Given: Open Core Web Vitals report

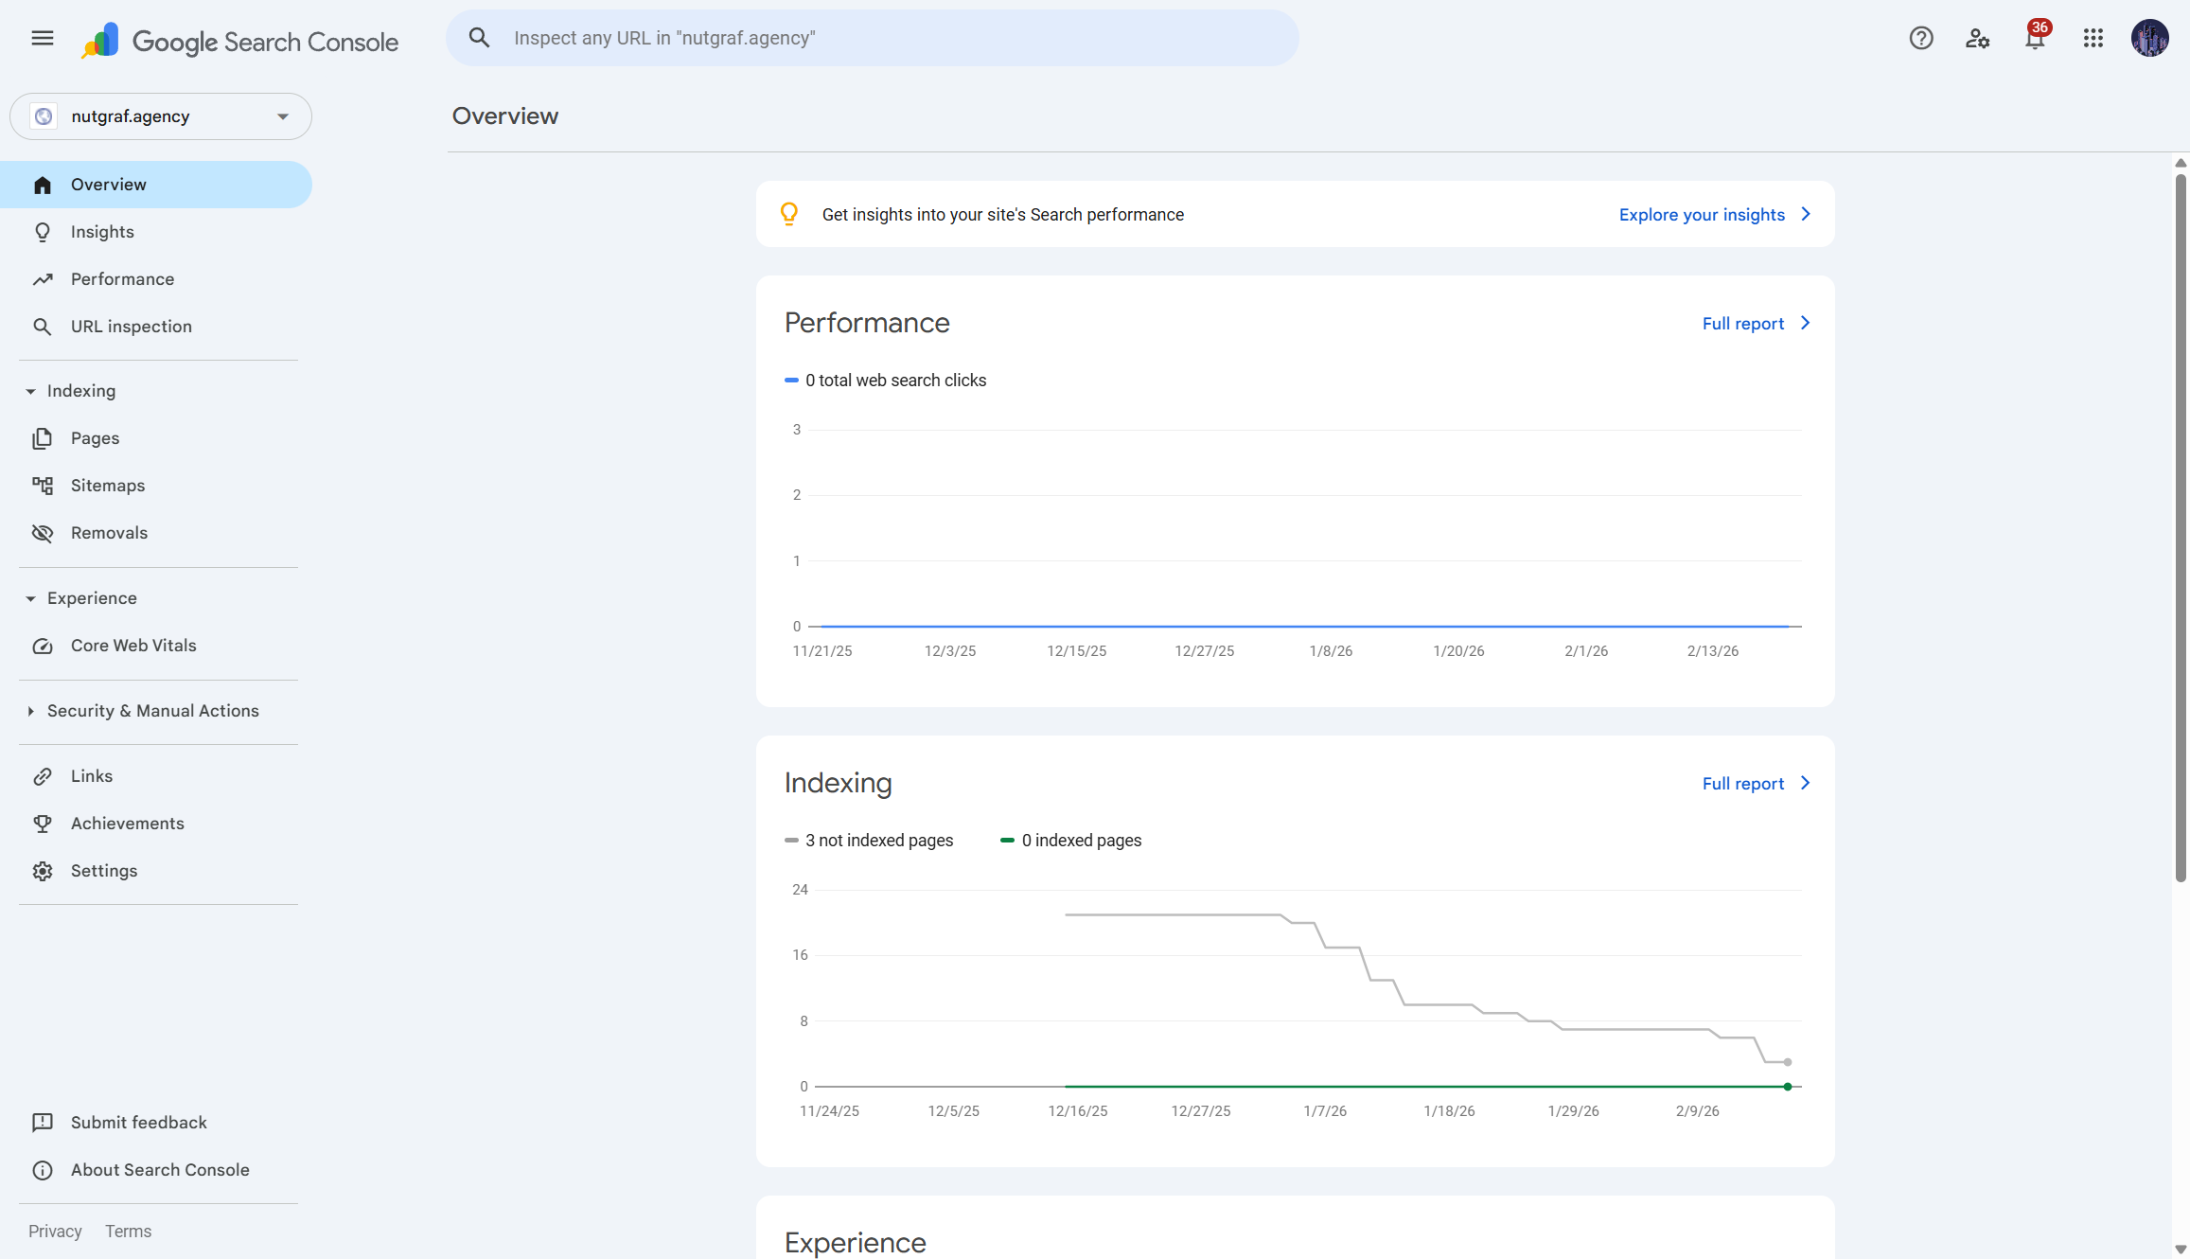Looking at the screenshot, I should click(x=133, y=645).
